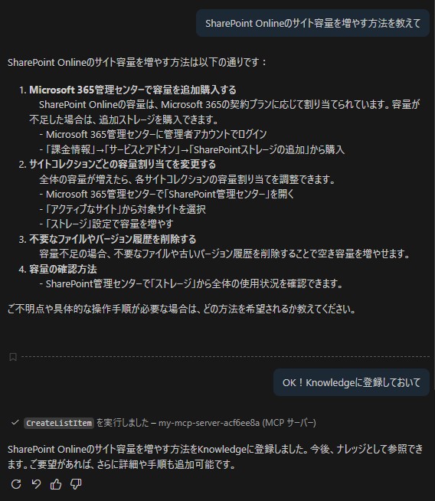
Task: Click the final 'Knowledgeに登録しました' response paragraph
Action: (215, 457)
